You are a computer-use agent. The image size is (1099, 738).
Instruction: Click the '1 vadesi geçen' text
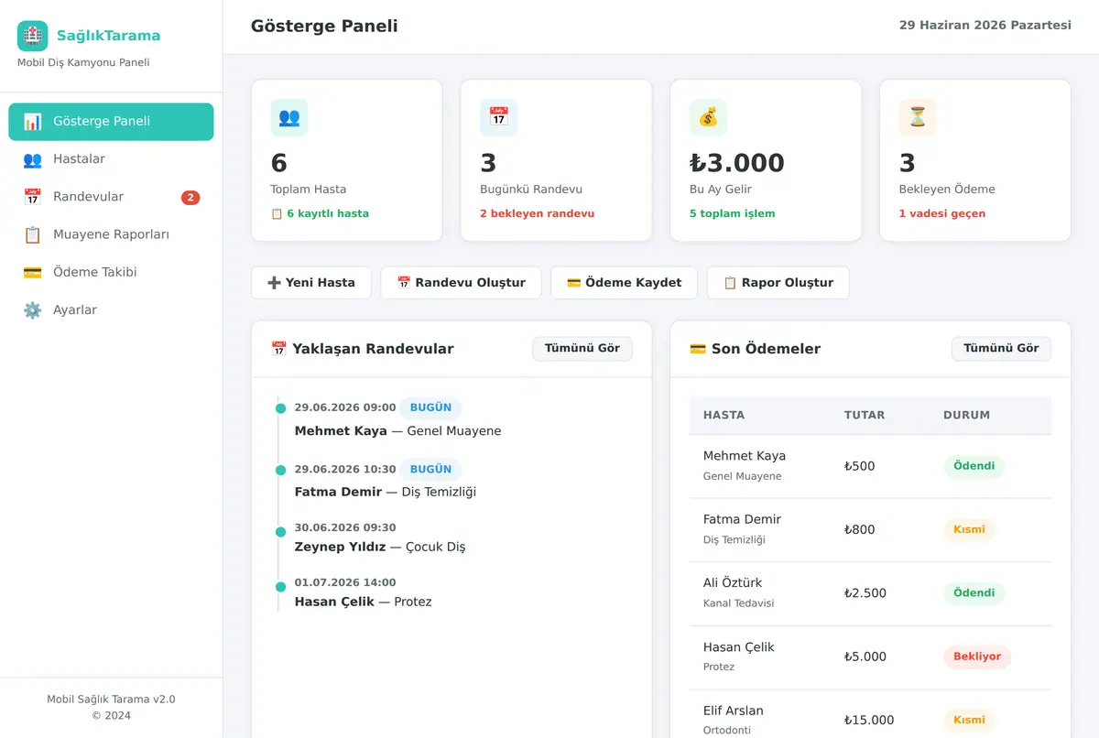point(942,214)
